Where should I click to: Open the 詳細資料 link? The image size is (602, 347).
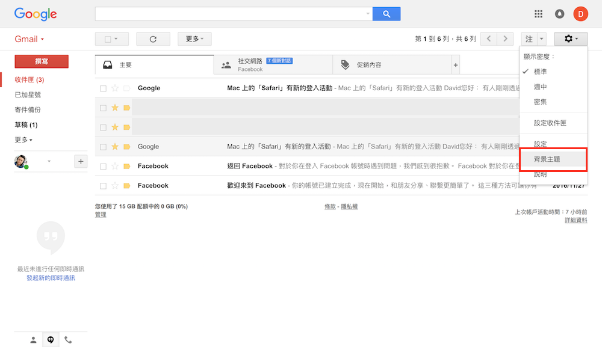[x=576, y=221]
